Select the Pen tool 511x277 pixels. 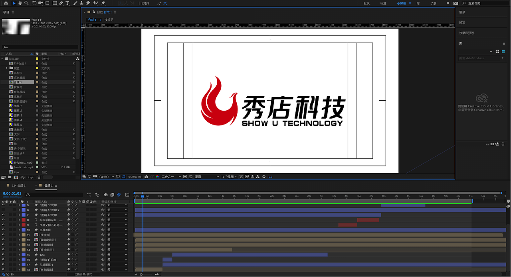coord(61,3)
